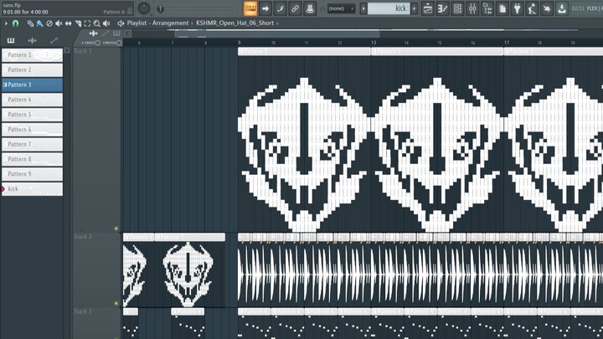Click the touch controller hand icon
Viewport: 603px width, 339px height.
coord(547,8)
